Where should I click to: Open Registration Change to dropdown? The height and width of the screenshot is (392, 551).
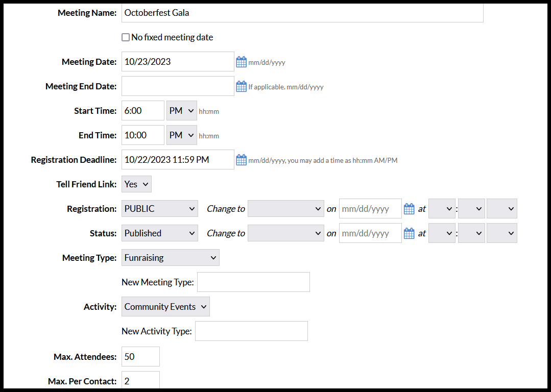pyautogui.click(x=285, y=209)
